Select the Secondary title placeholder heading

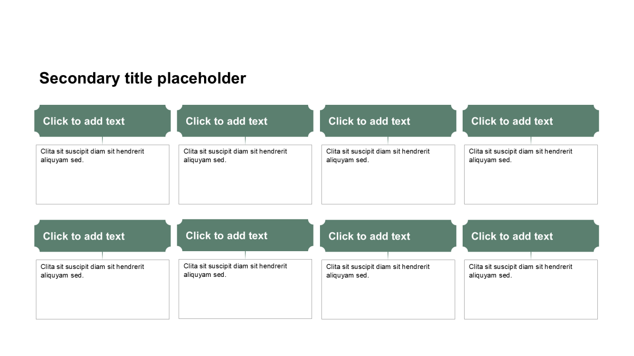143,78
